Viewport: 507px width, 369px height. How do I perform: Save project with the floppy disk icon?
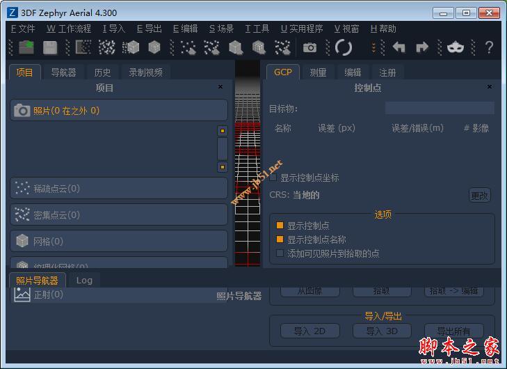point(50,47)
